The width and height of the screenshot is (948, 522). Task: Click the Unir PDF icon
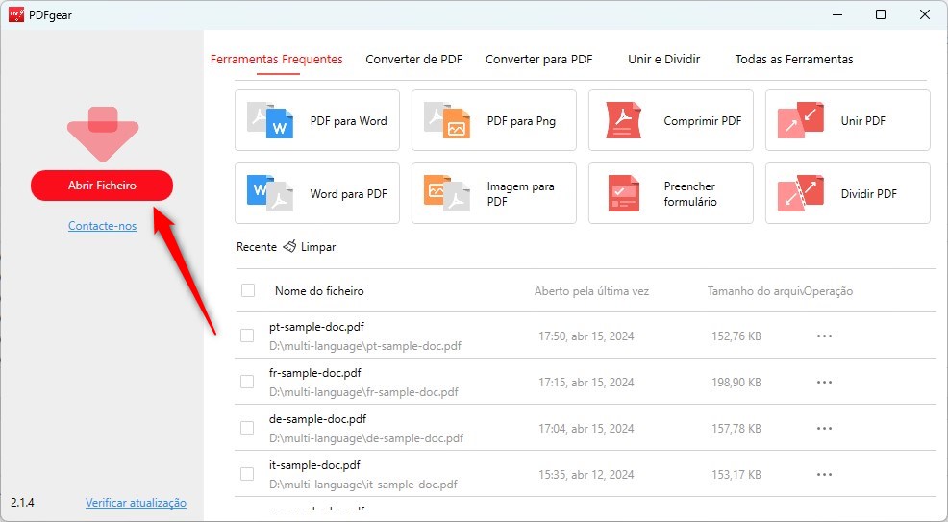[x=801, y=120]
